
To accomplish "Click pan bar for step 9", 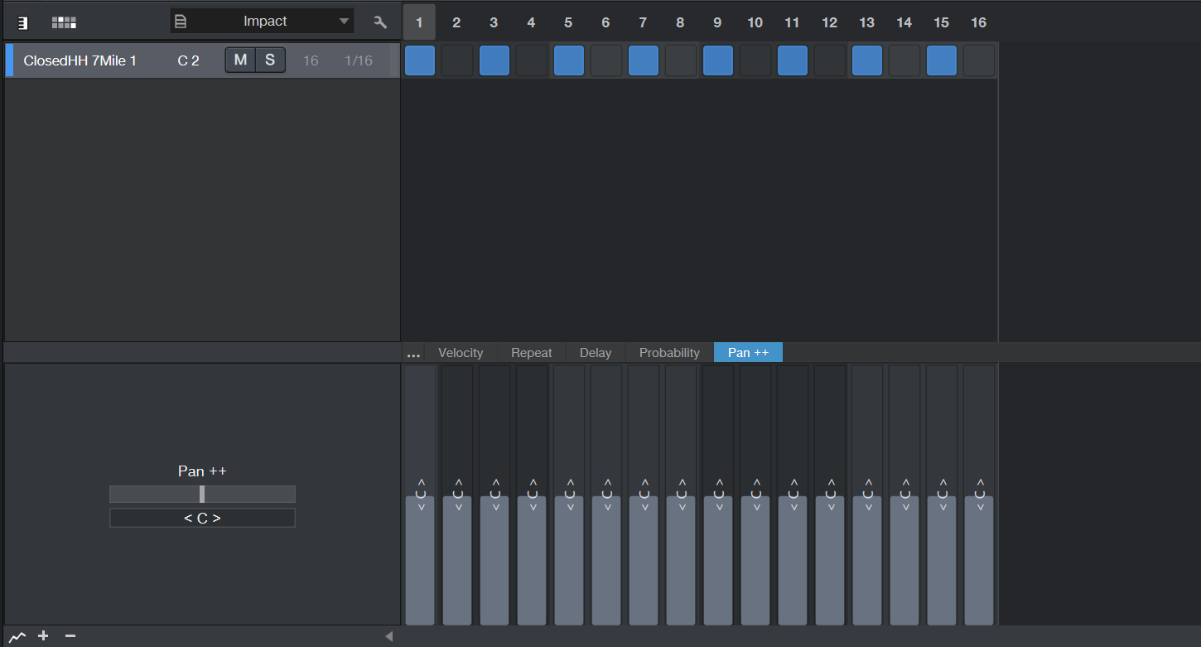I will click(x=718, y=495).
